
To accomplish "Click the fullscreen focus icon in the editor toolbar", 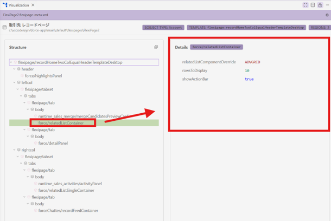I will click(x=305, y=5).
